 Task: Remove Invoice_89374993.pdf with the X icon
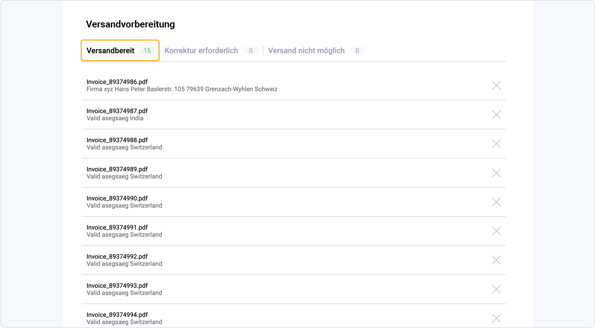coord(496,289)
